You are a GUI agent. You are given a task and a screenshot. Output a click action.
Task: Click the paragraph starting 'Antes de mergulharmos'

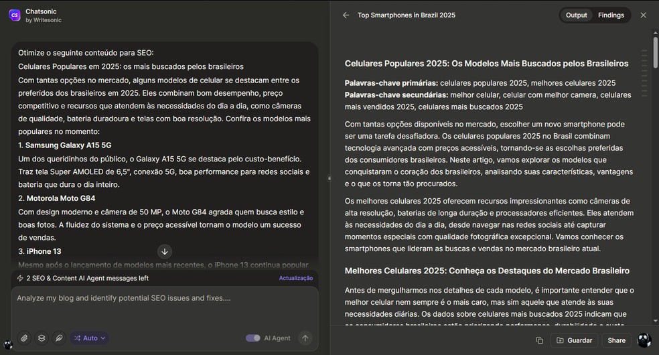coord(489,307)
